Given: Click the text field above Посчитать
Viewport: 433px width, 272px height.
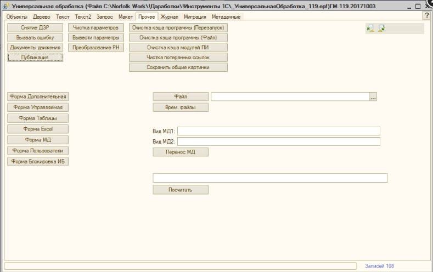Looking at the screenshot, I should point(270,178).
